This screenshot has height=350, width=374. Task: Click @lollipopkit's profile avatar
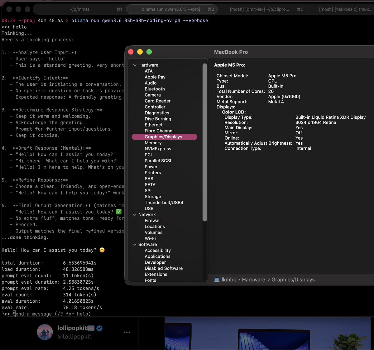[x=45, y=332]
